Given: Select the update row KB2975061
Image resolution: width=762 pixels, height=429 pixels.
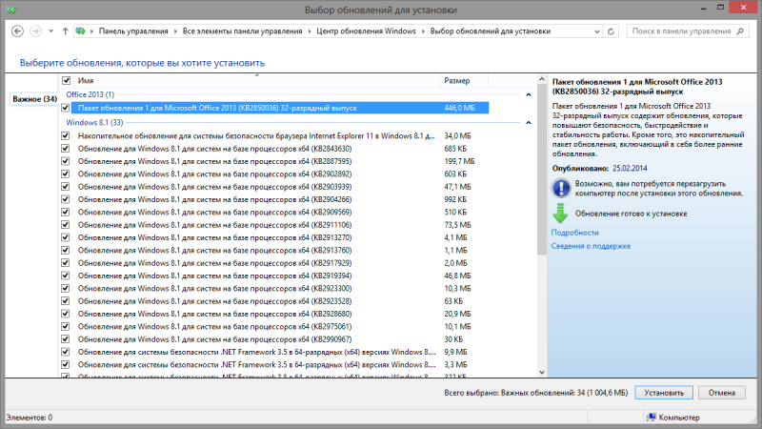Looking at the screenshot, I should click(274, 326).
